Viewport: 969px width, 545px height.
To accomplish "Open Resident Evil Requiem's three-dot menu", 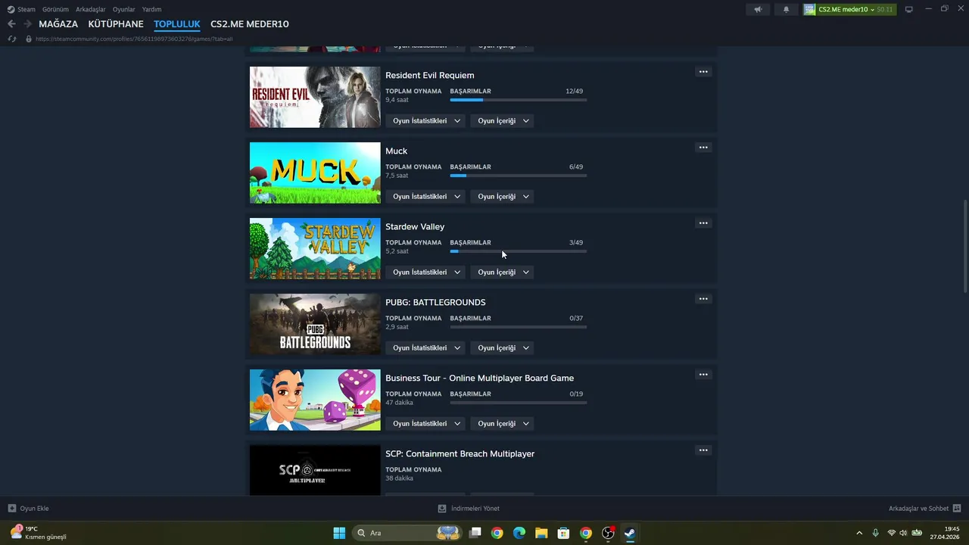I will [703, 72].
